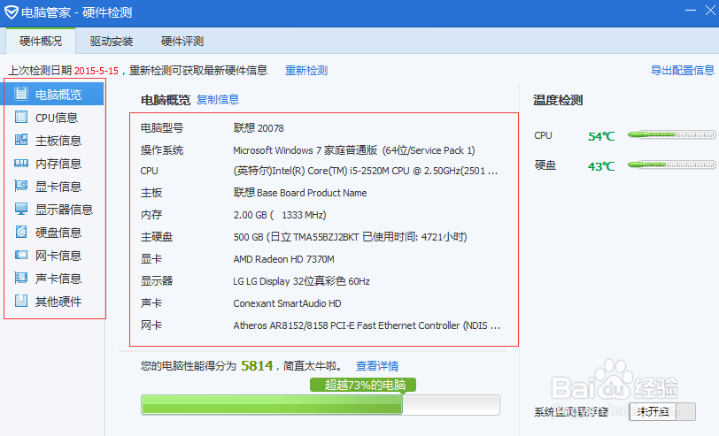Click the 温度检测 heading

click(558, 100)
